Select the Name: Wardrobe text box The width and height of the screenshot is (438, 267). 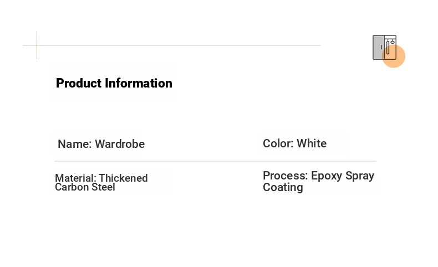pos(101,144)
